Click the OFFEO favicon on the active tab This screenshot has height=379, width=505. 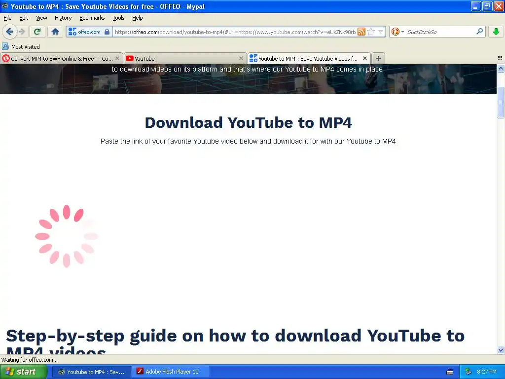click(x=253, y=58)
